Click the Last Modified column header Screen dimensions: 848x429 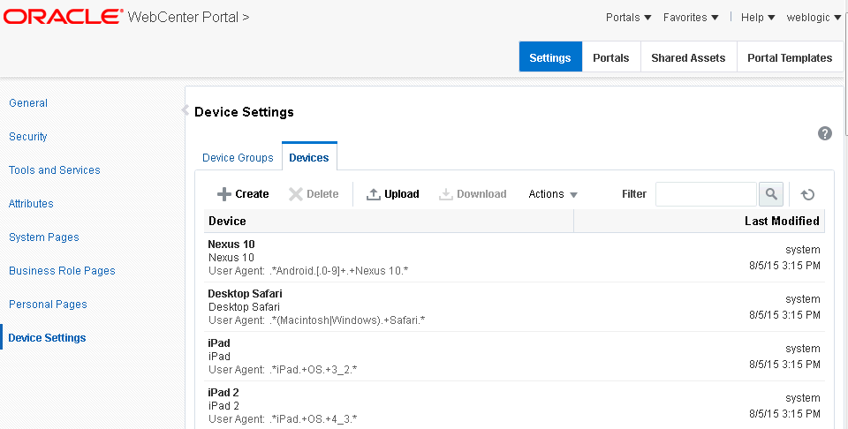pyautogui.click(x=700, y=221)
